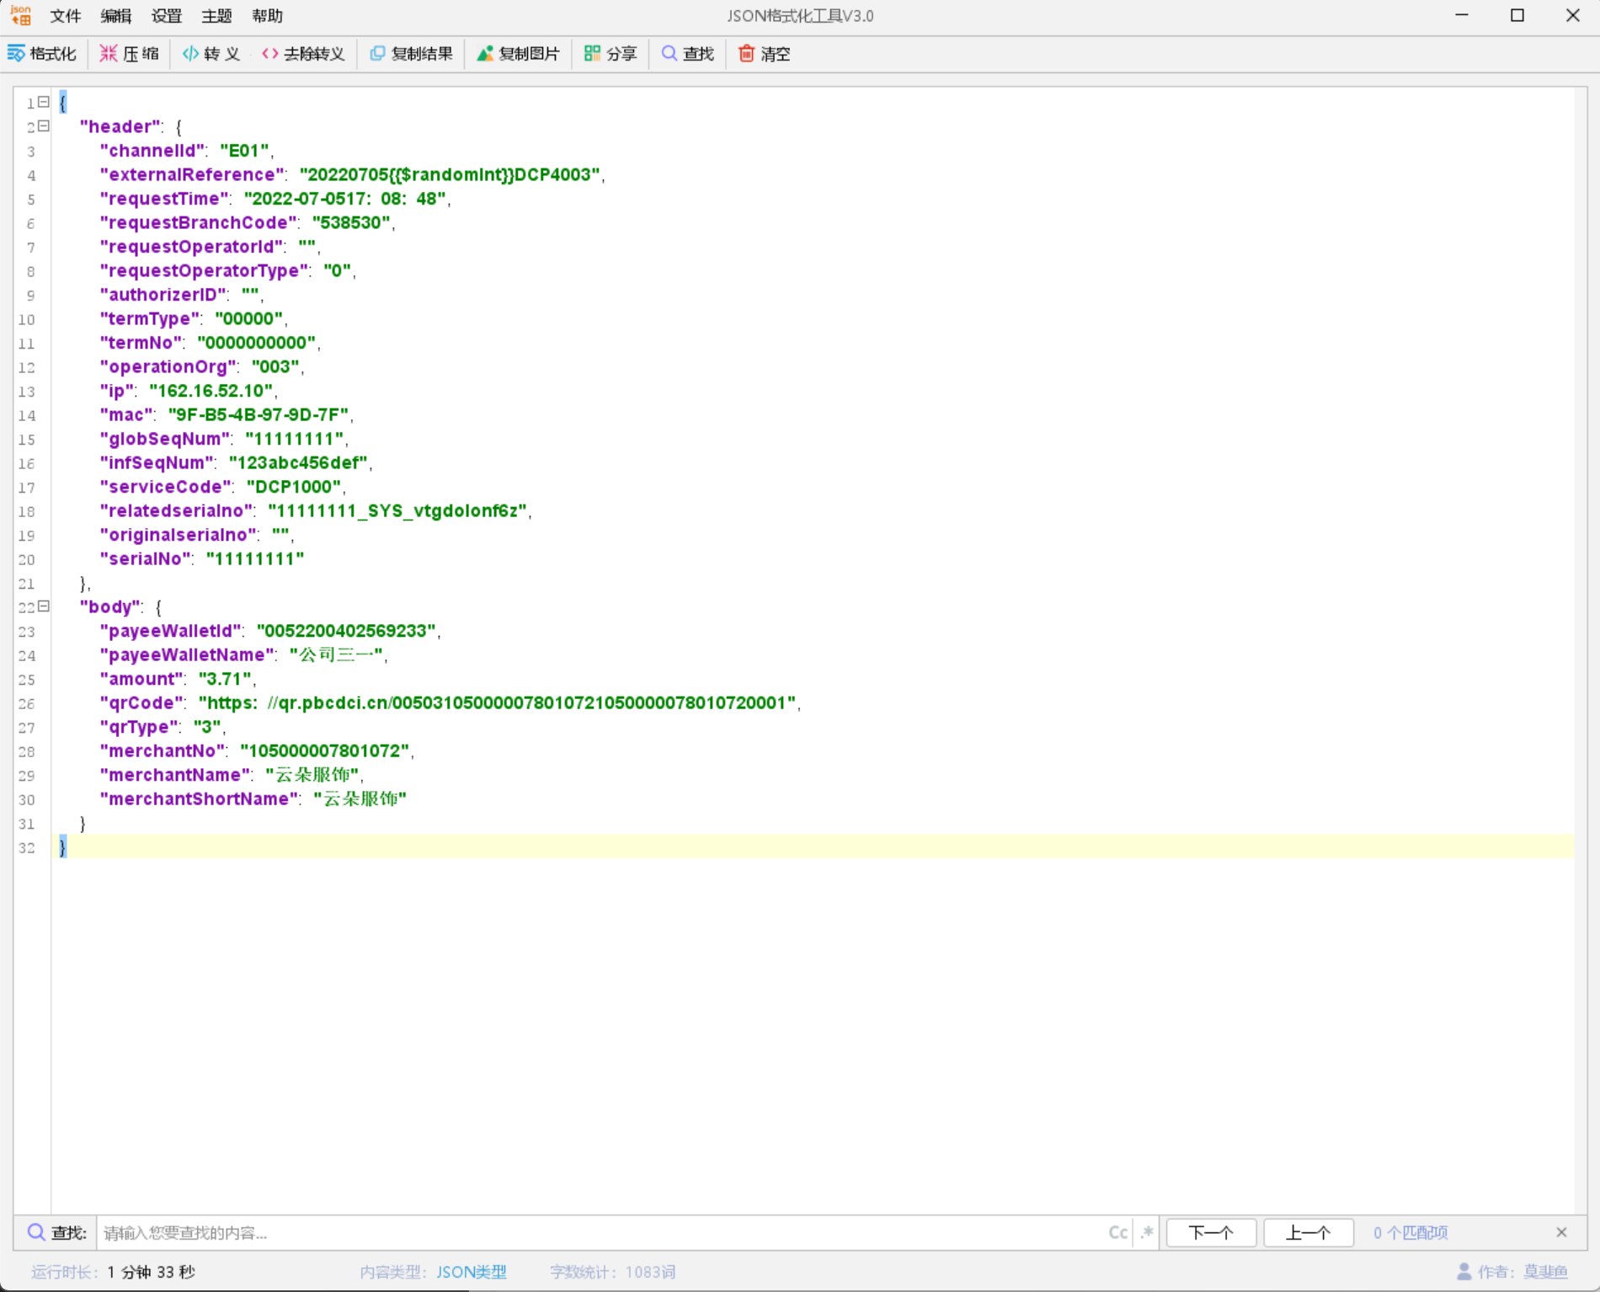Click the Copy Image (复制图片) icon
This screenshot has width=1600, height=1292.
point(485,54)
